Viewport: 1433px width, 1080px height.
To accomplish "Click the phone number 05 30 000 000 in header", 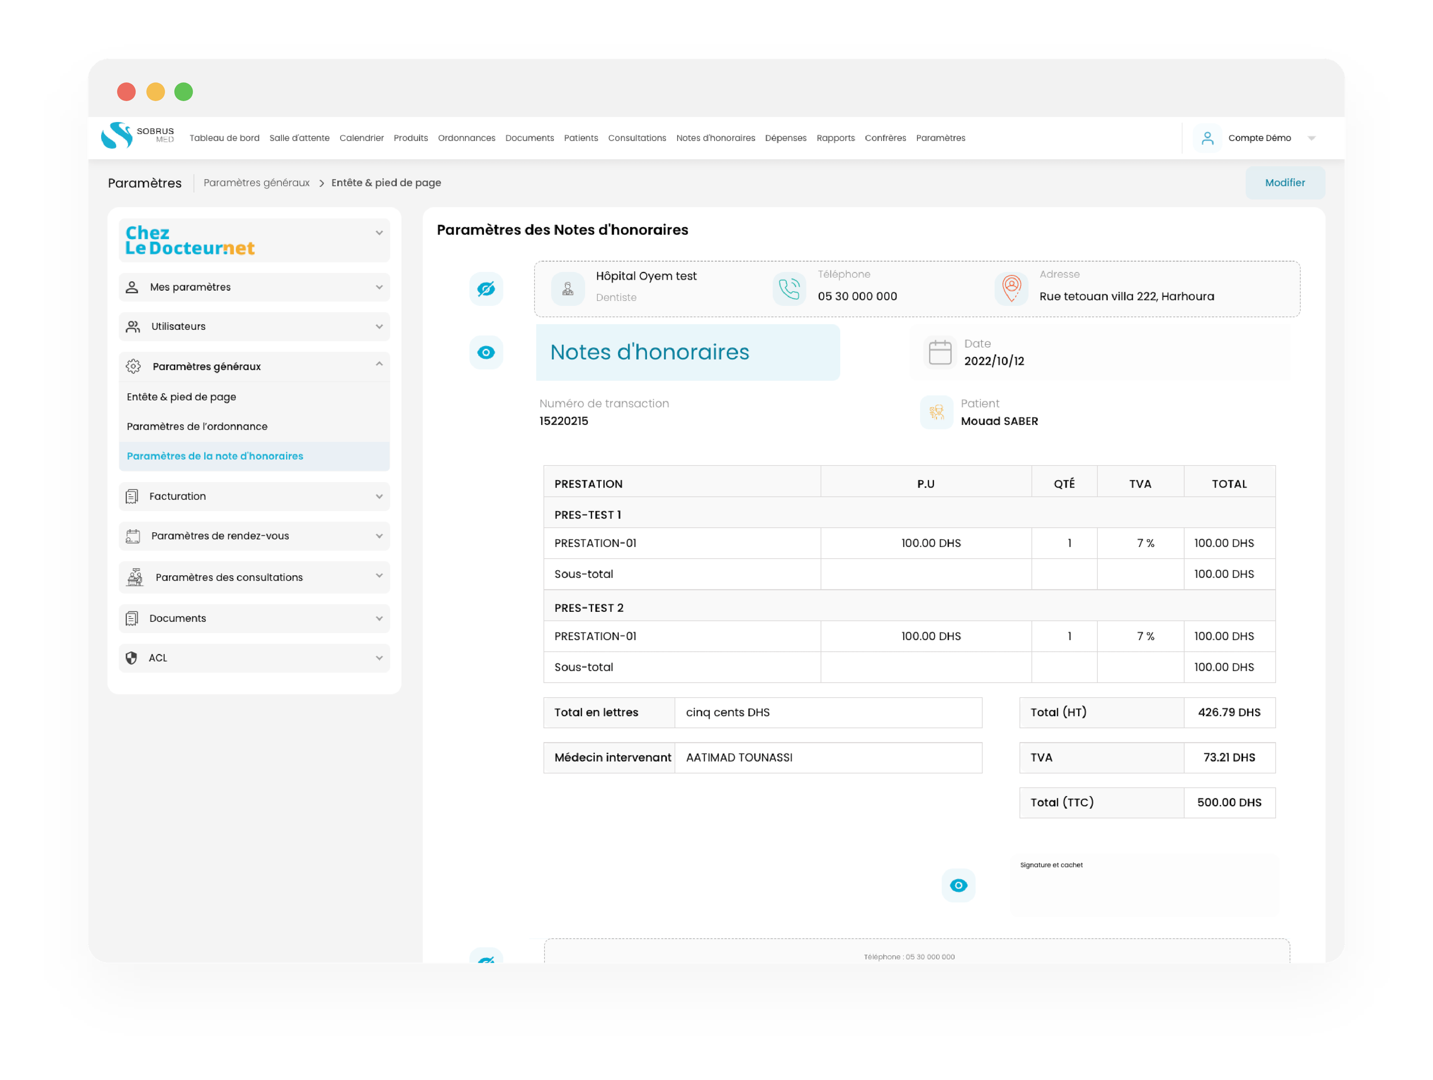I will (857, 297).
